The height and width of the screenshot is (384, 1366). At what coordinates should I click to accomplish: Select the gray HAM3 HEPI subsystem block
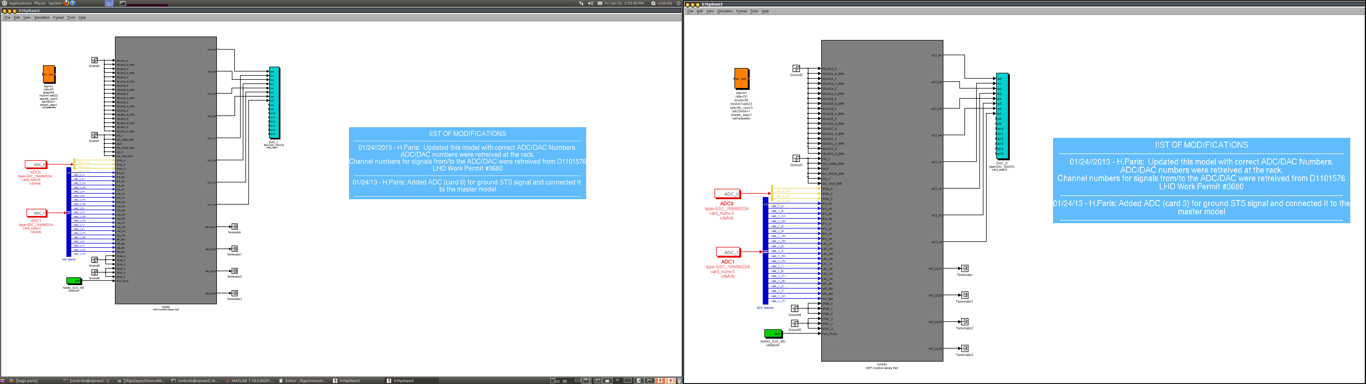pyautogui.click(x=882, y=201)
